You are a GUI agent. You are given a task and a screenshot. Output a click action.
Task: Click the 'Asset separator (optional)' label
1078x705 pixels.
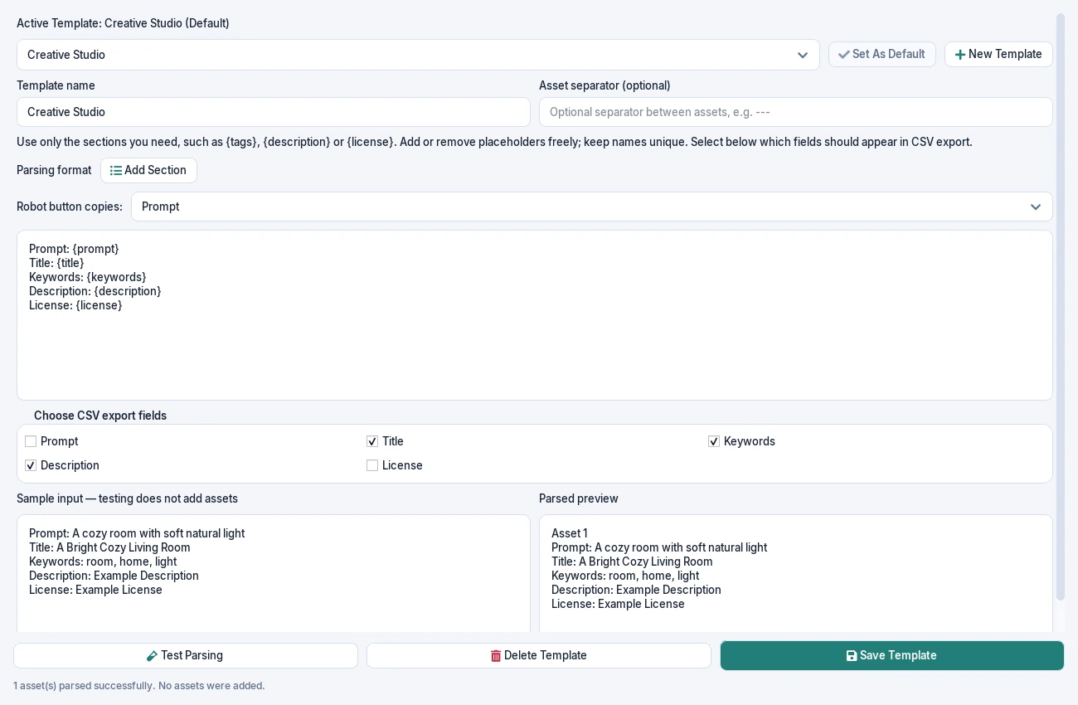point(605,85)
